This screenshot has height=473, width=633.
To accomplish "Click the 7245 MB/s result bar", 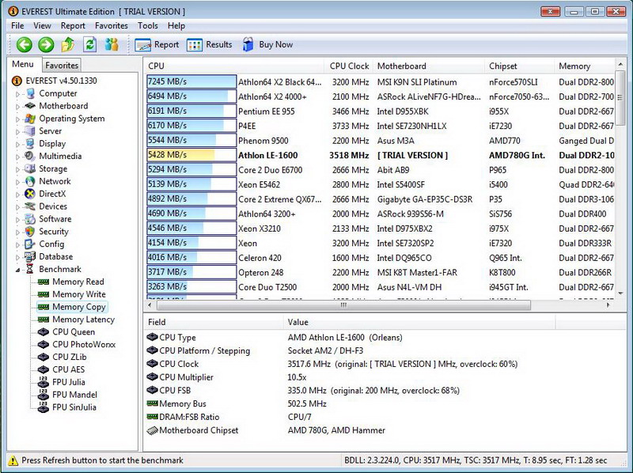I will coord(191,81).
